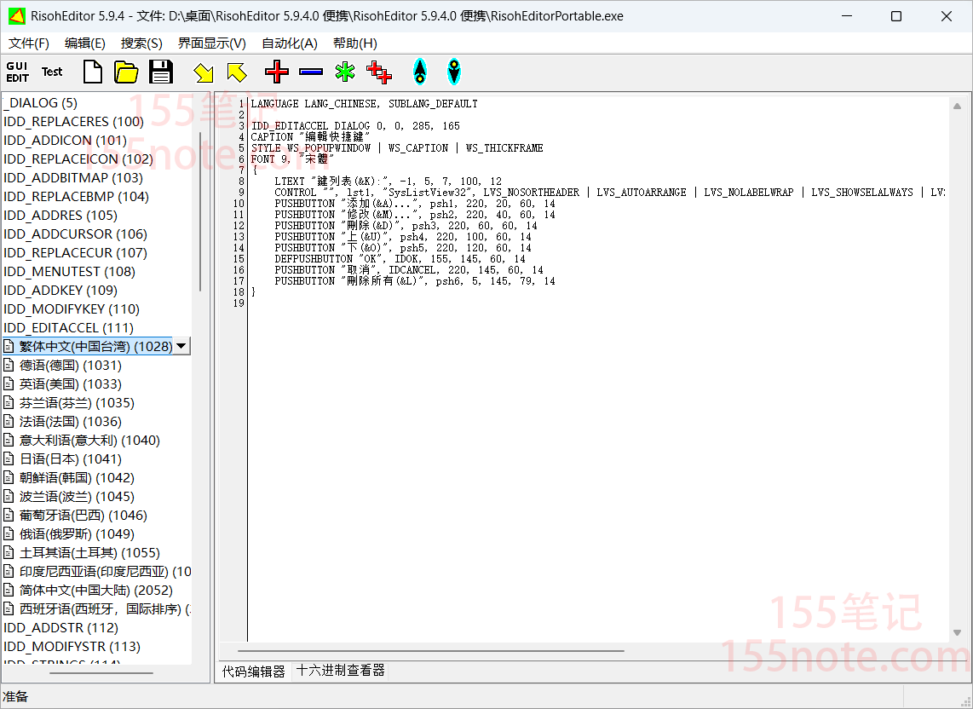
Task: Click the blue minus delete icon
Action: (311, 72)
